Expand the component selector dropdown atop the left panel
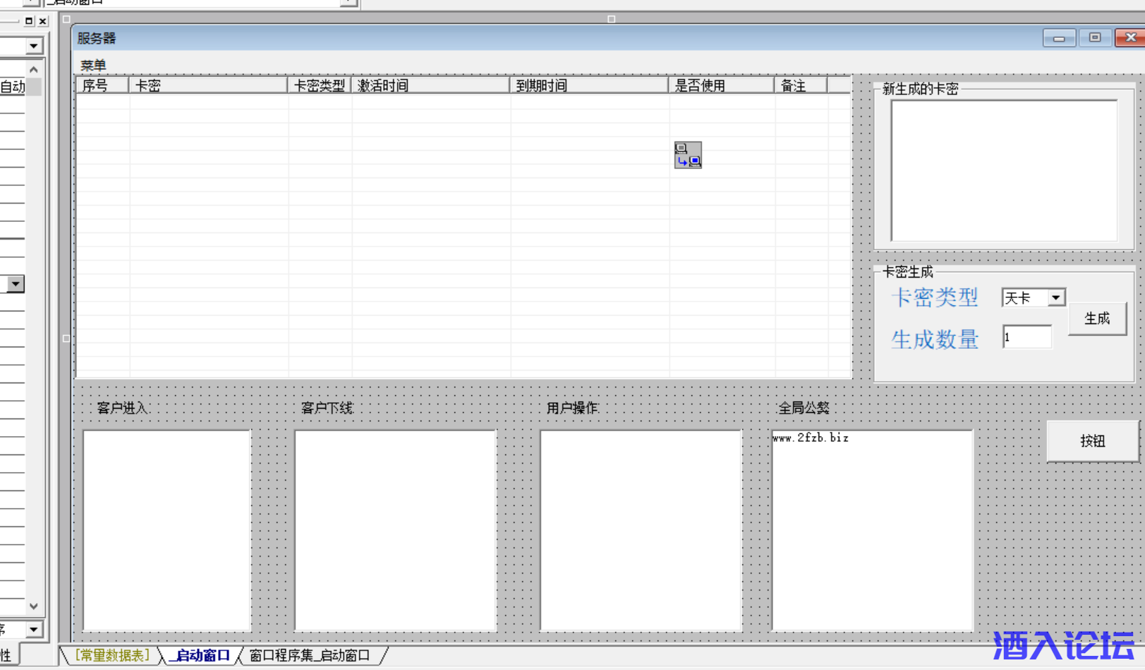Viewport: 1145px width, 670px height. coord(33,46)
